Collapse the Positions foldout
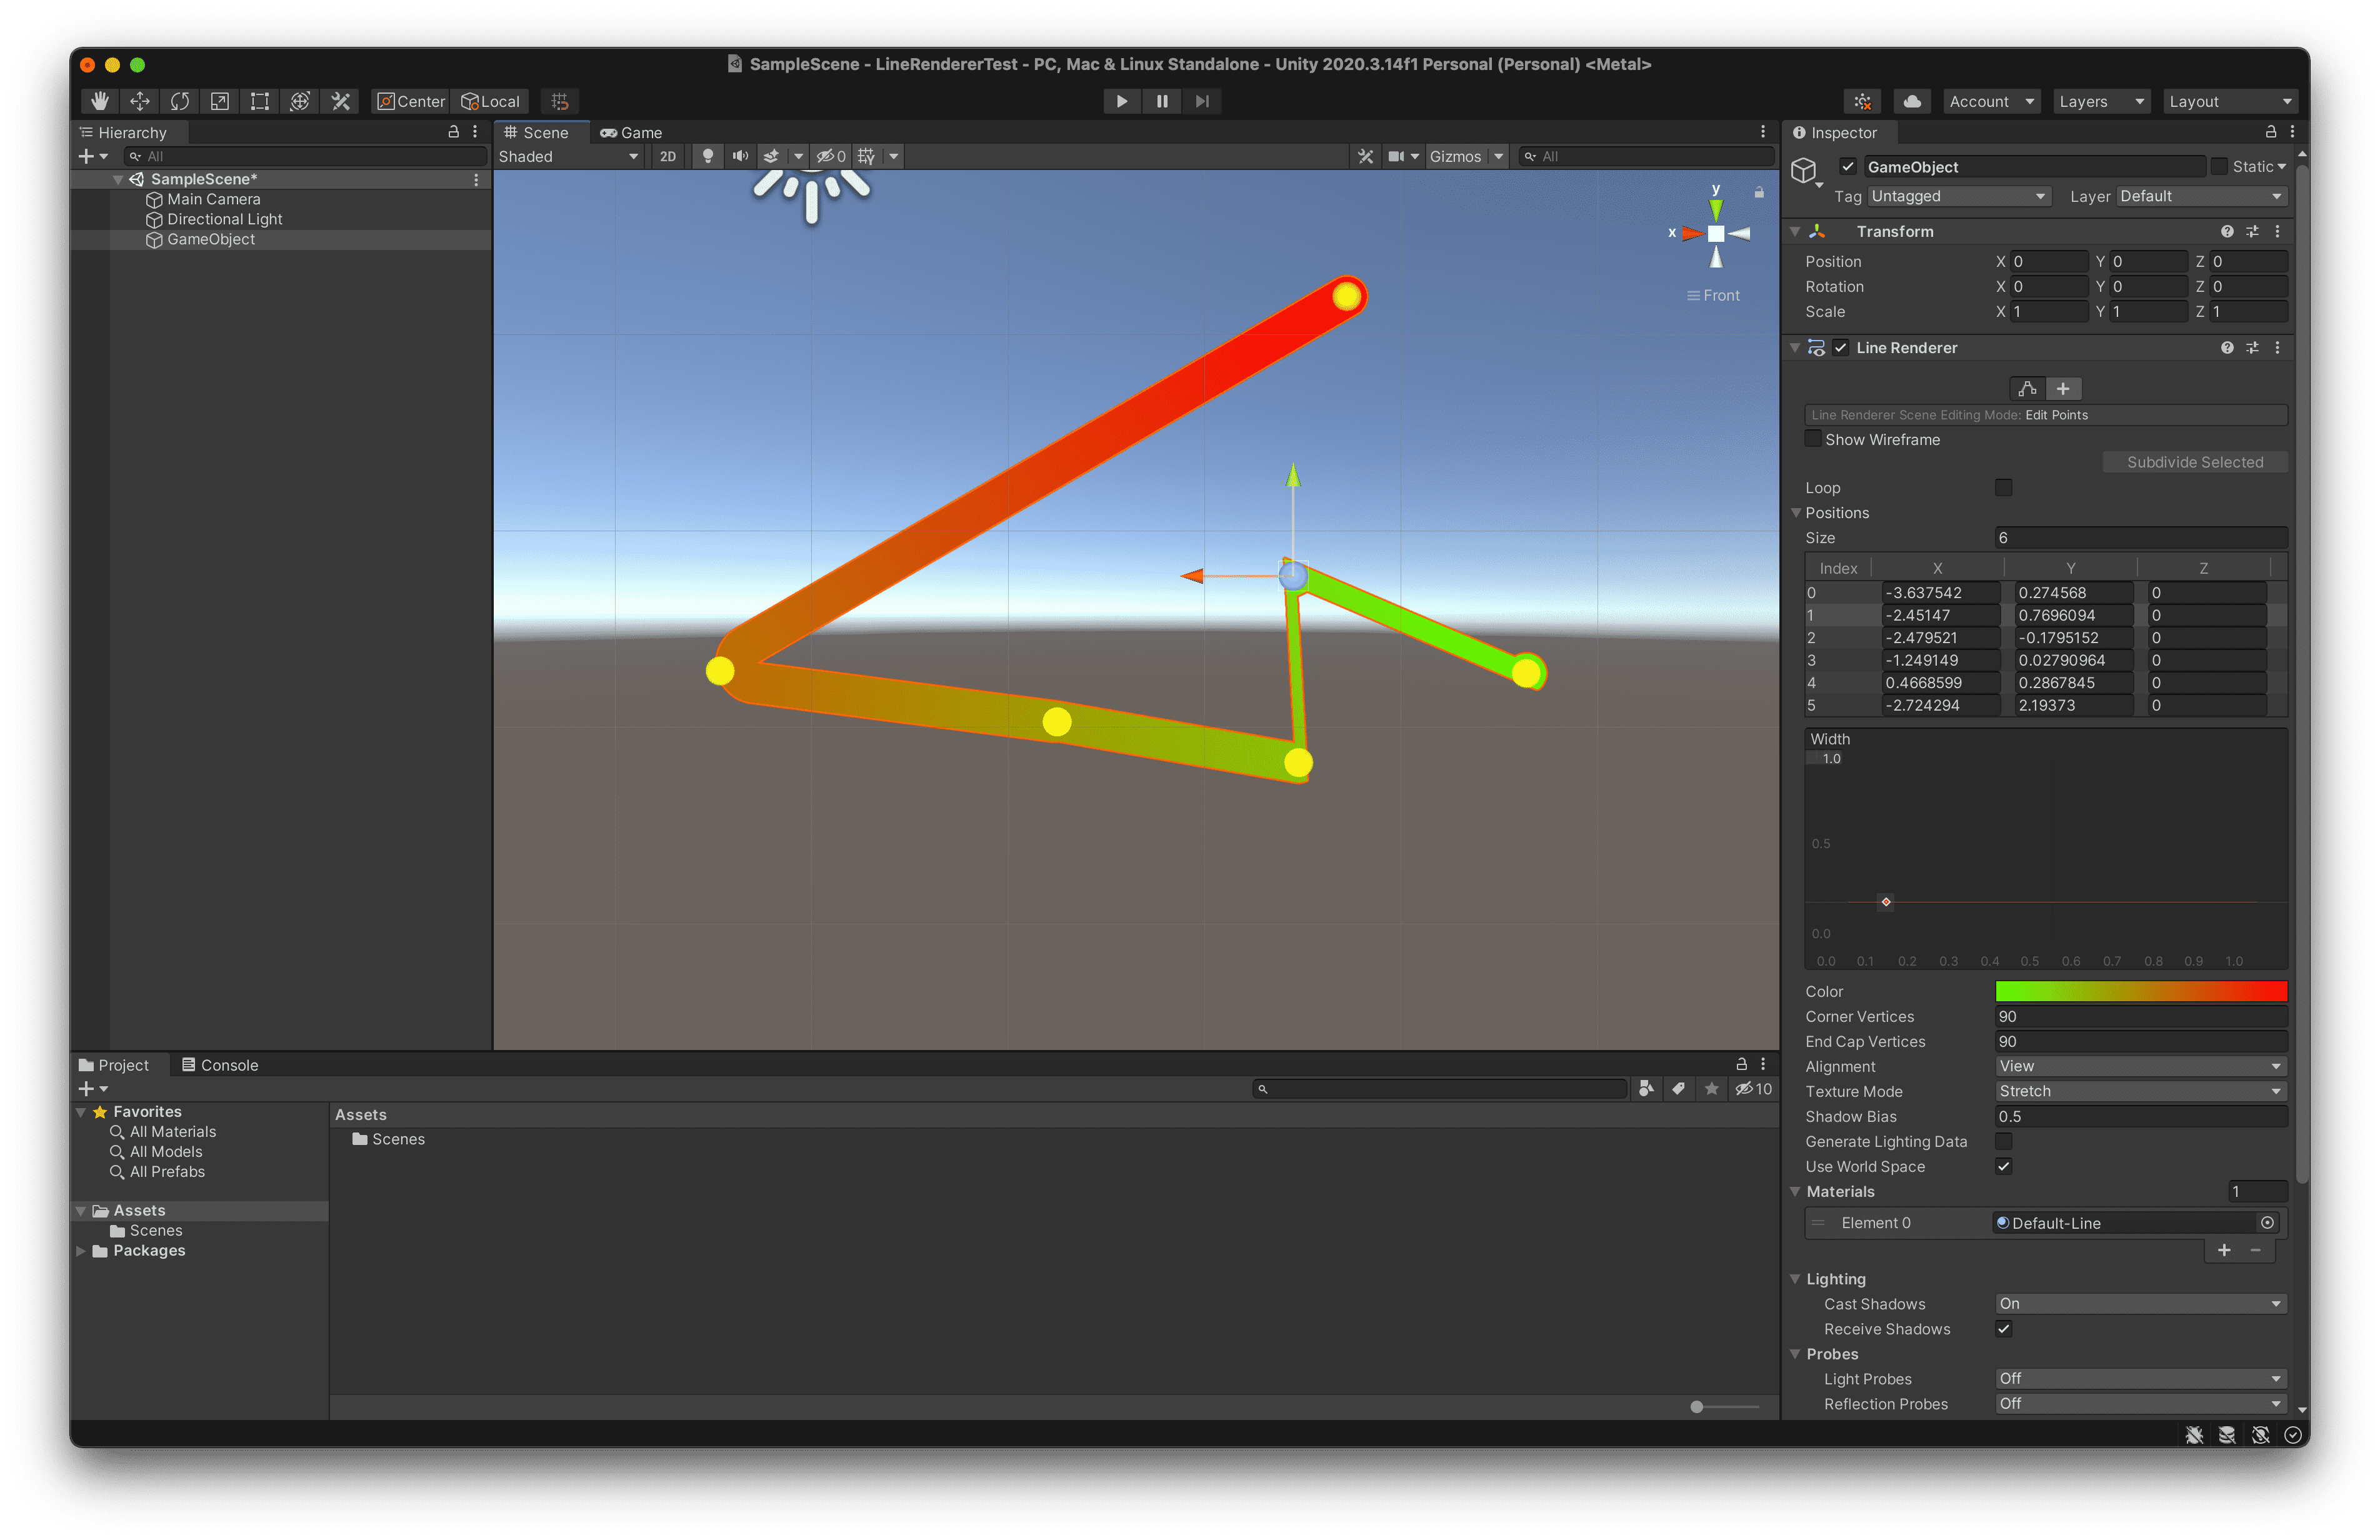This screenshot has width=2380, height=1540. [x=1796, y=513]
